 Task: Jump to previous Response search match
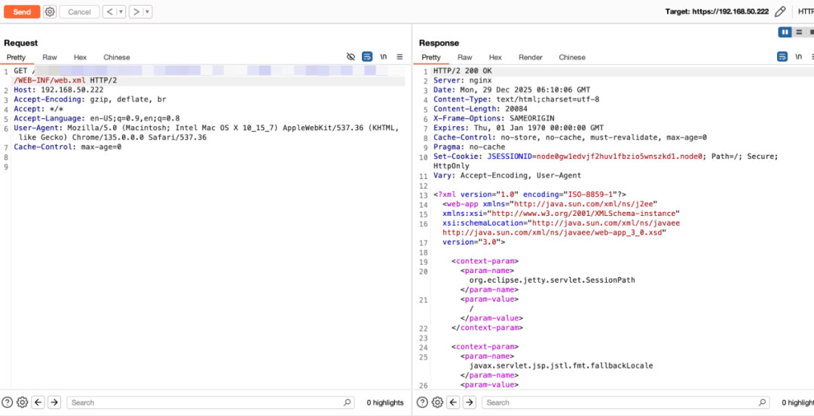pos(453,402)
